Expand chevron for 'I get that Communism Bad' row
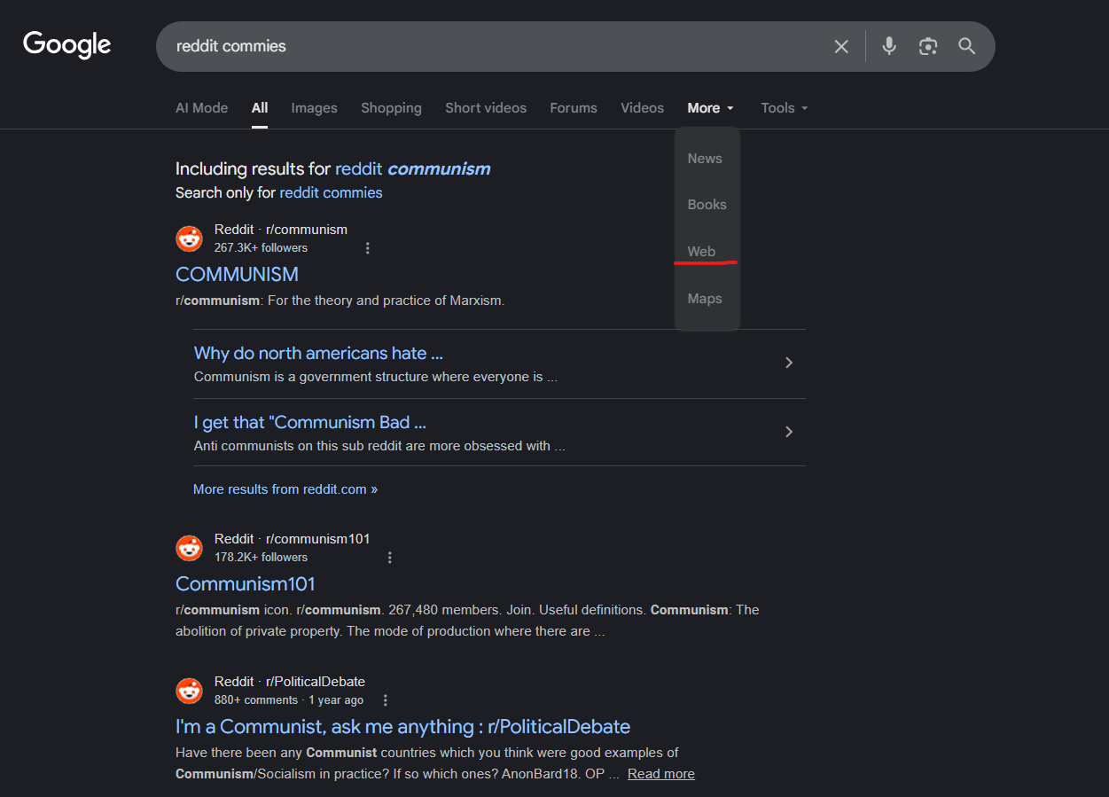Screen dimensions: 1109x797 pyautogui.click(x=789, y=432)
